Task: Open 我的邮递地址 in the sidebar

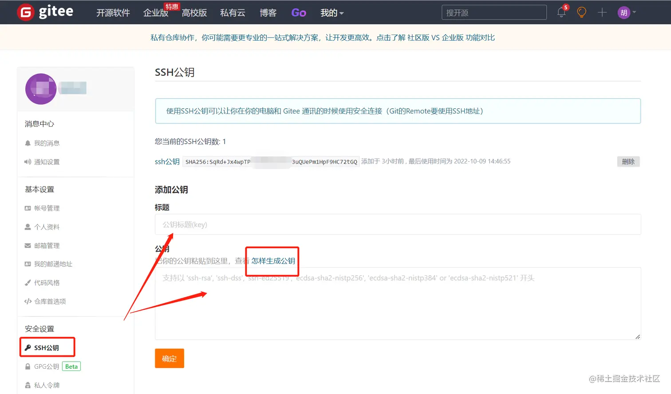Action: (53, 264)
